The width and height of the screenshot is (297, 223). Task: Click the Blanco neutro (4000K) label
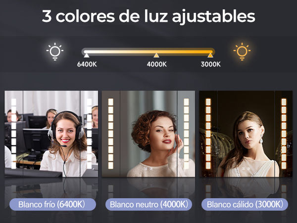pos(148,204)
